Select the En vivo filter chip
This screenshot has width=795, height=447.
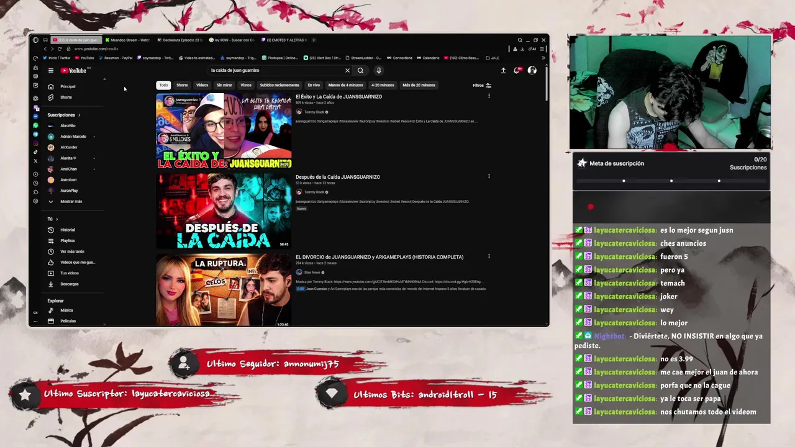click(x=314, y=85)
